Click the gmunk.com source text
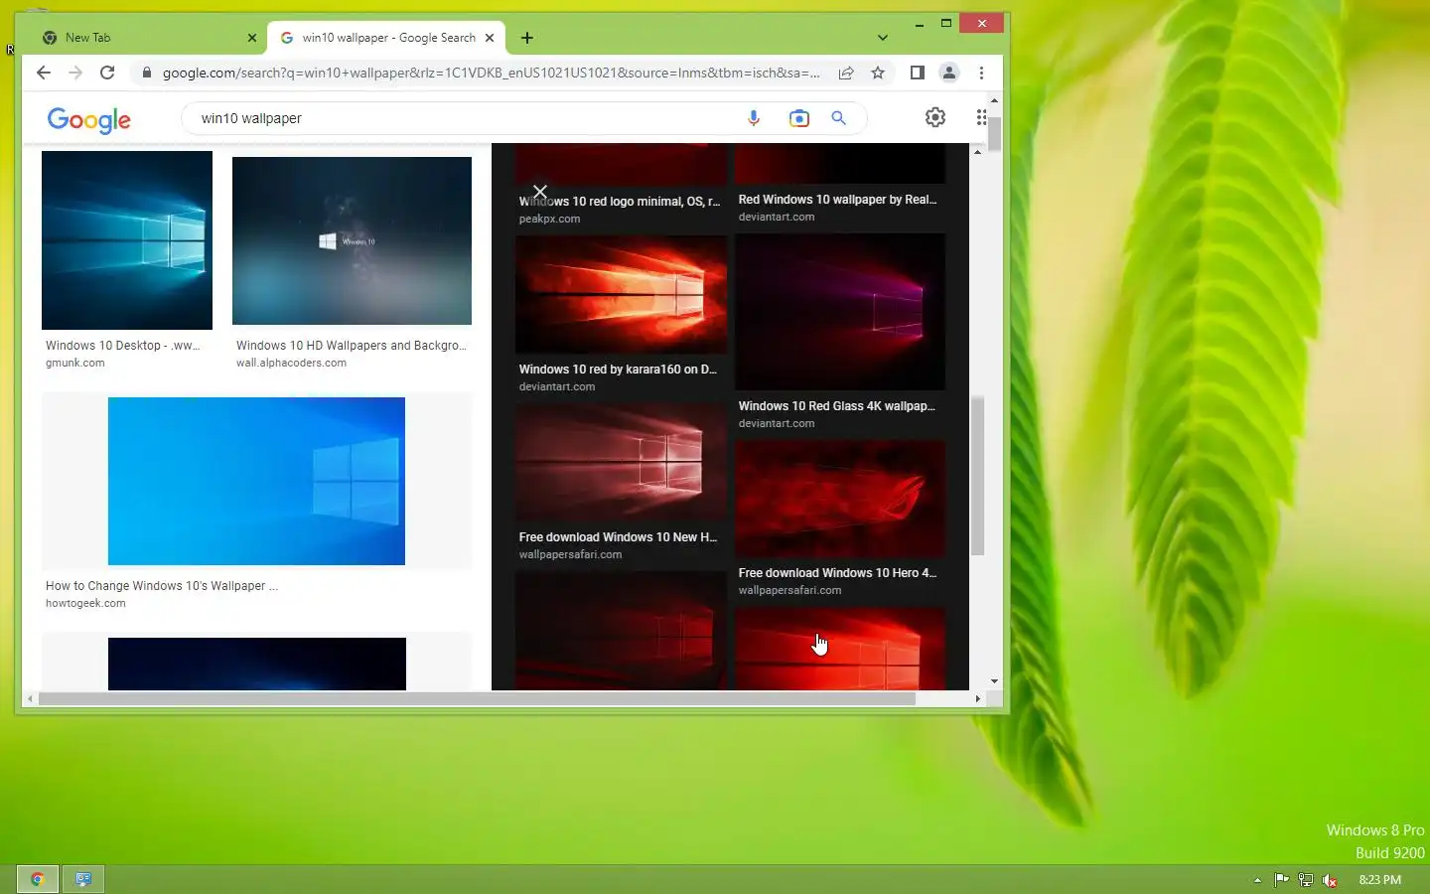Viewport: 1430px width, 894px height. pyautogui.click(x=74, y=363)
